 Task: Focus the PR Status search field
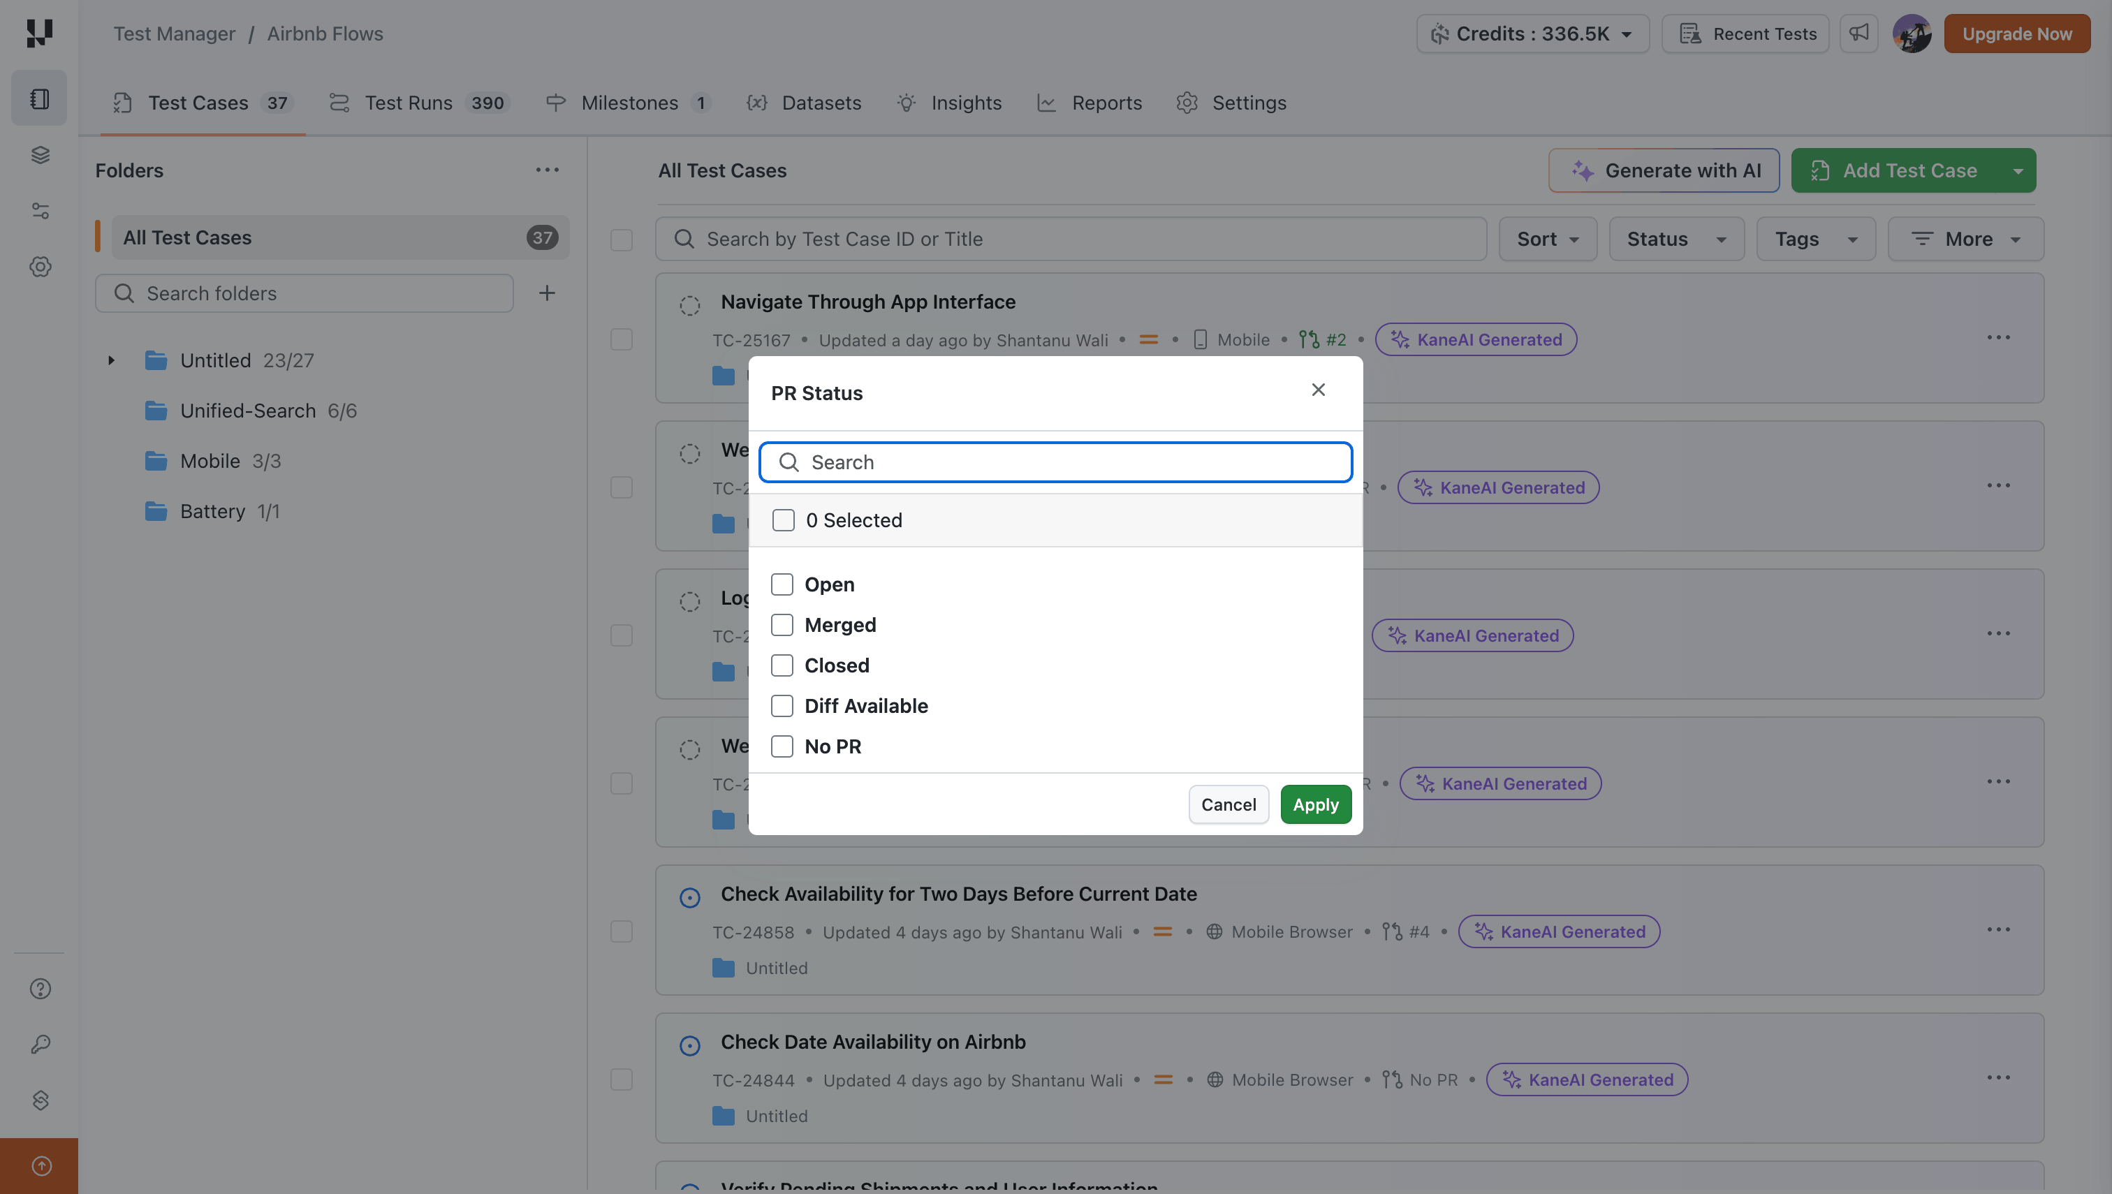[x=1055, y=462]
